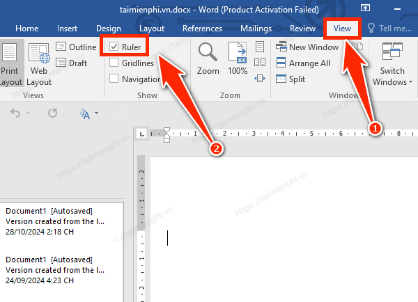Open Outline view

(76, 47)
